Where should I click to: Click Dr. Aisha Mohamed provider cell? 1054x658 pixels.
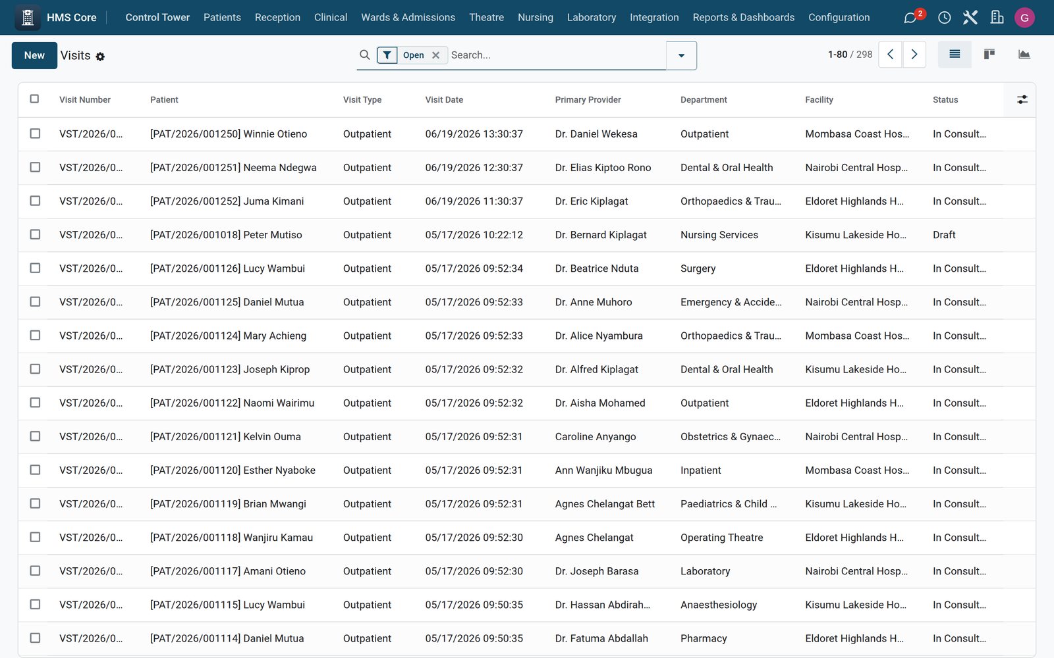pyautogui.click(x=599, y=403)
